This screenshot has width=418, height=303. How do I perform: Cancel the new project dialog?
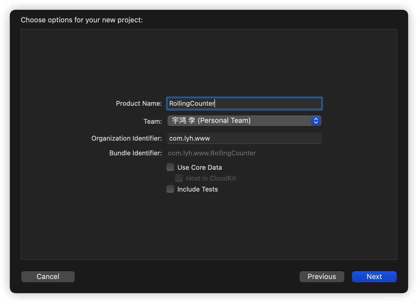click(x=48, y=277)
